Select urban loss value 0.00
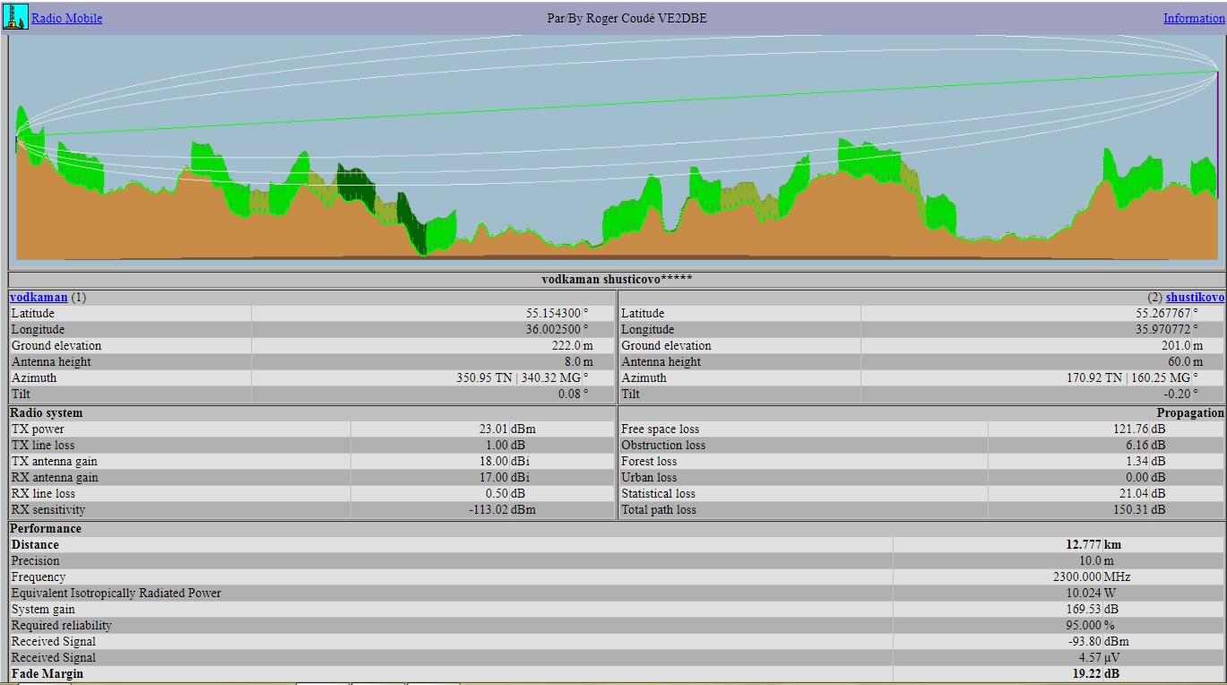Screen dimensions: 1227x685 1137,477
